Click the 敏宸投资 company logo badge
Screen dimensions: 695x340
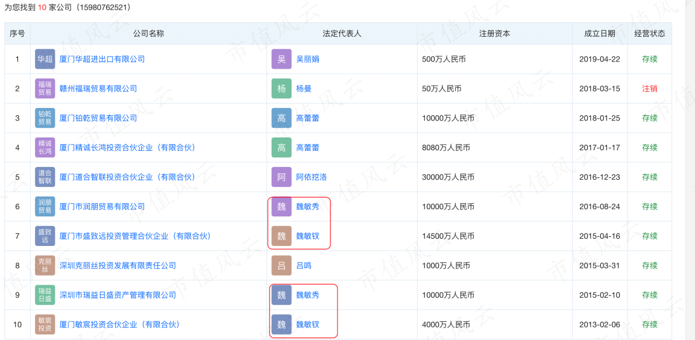pyautogui.click(x=45, y=324)
